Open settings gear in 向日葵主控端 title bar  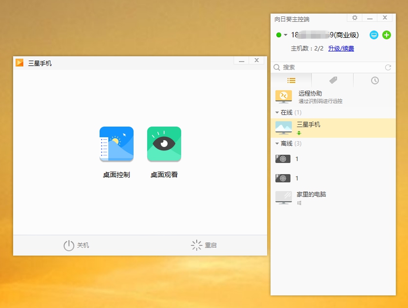coord(355,18)
